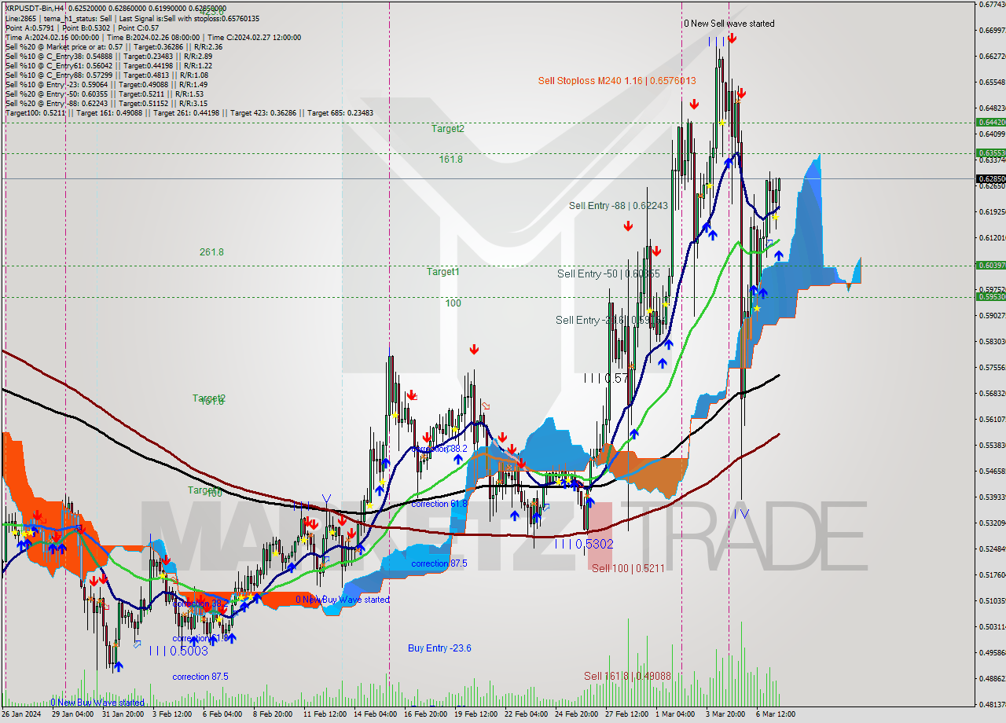Click the '161.8' label below the upper Target2
1006x723 pixels.
450,159
